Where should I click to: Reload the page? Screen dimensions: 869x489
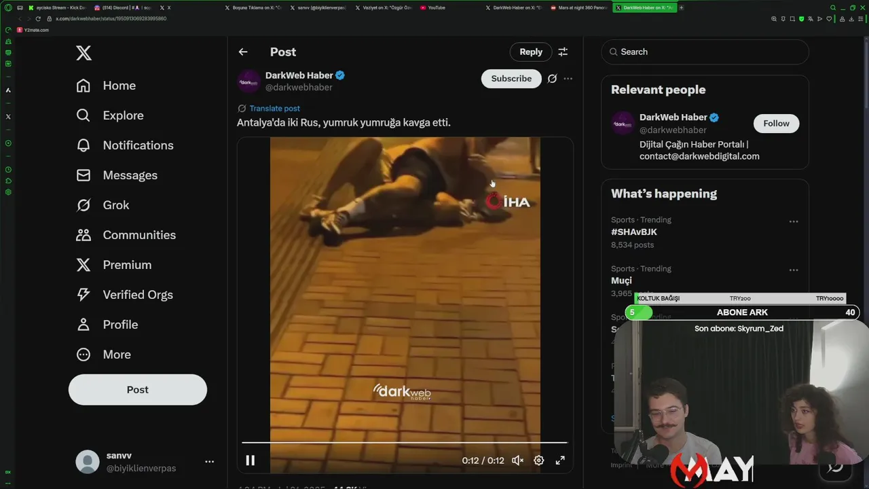38,18
